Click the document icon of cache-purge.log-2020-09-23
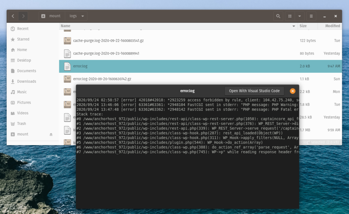Viewport: 349px width, 214px height. click(x=67, y=53)
